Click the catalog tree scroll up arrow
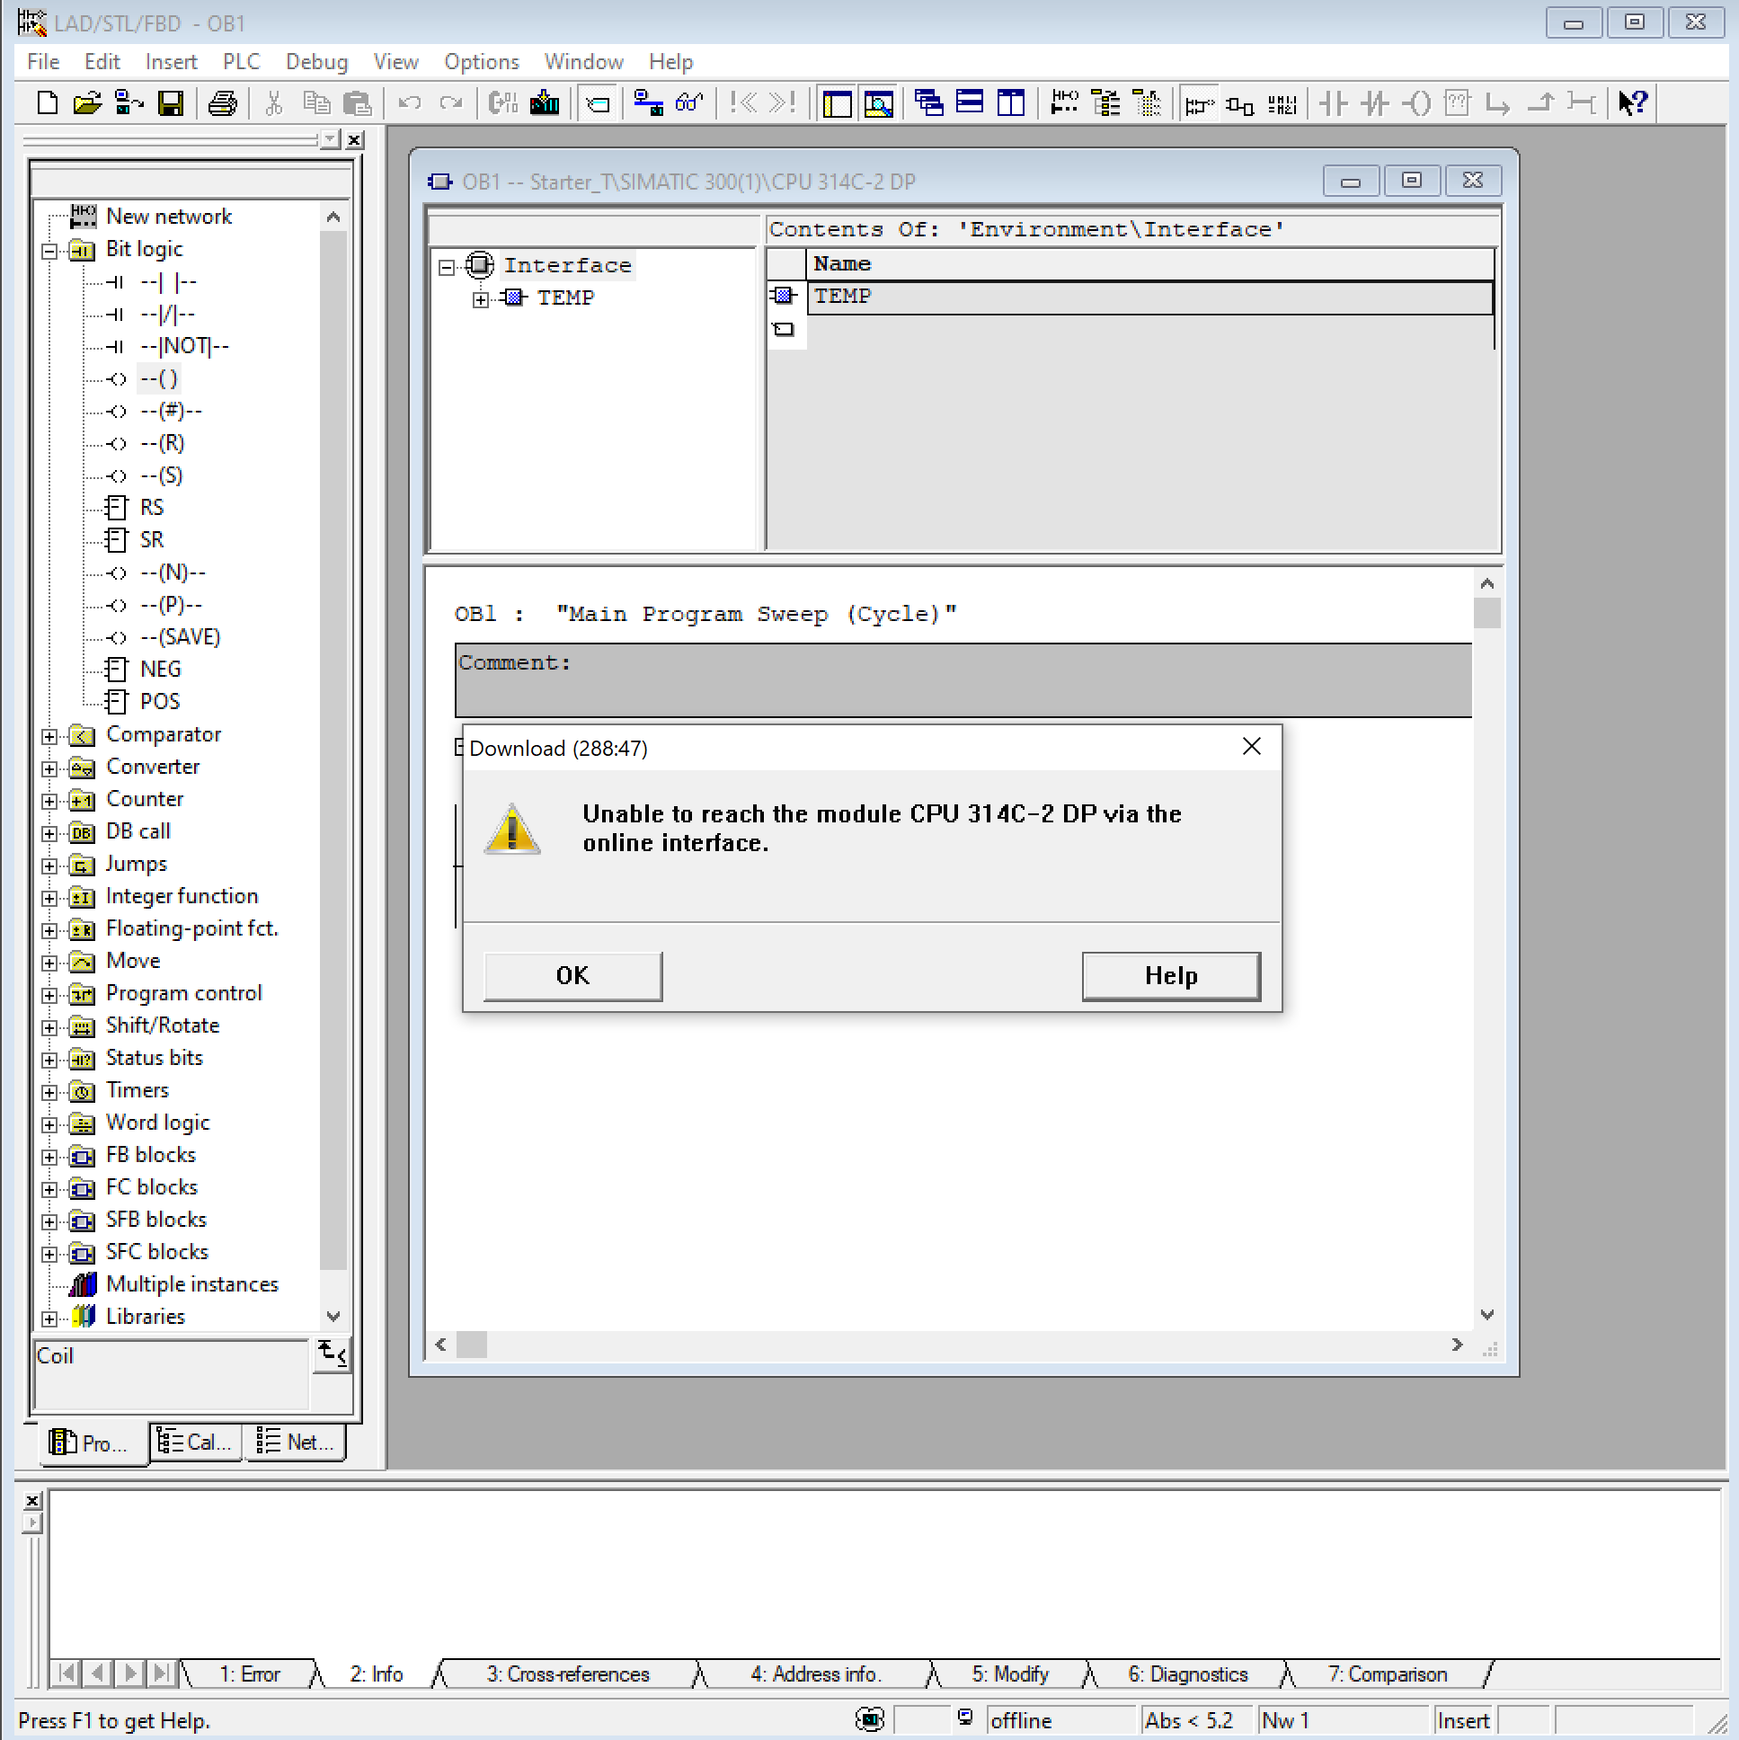This screenshot has height=1740, width=1739. click(x=333, y=217)
